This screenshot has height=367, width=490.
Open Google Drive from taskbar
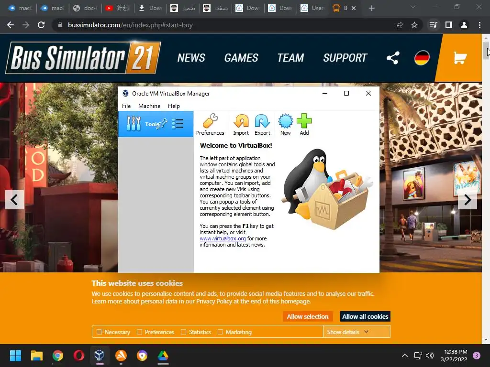[x=163, y=356]
